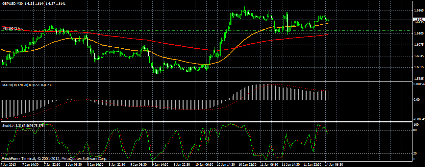Click the 8 Jan 06:30 time label
This screenshot has width=425, height=167.
pos(73,164)
